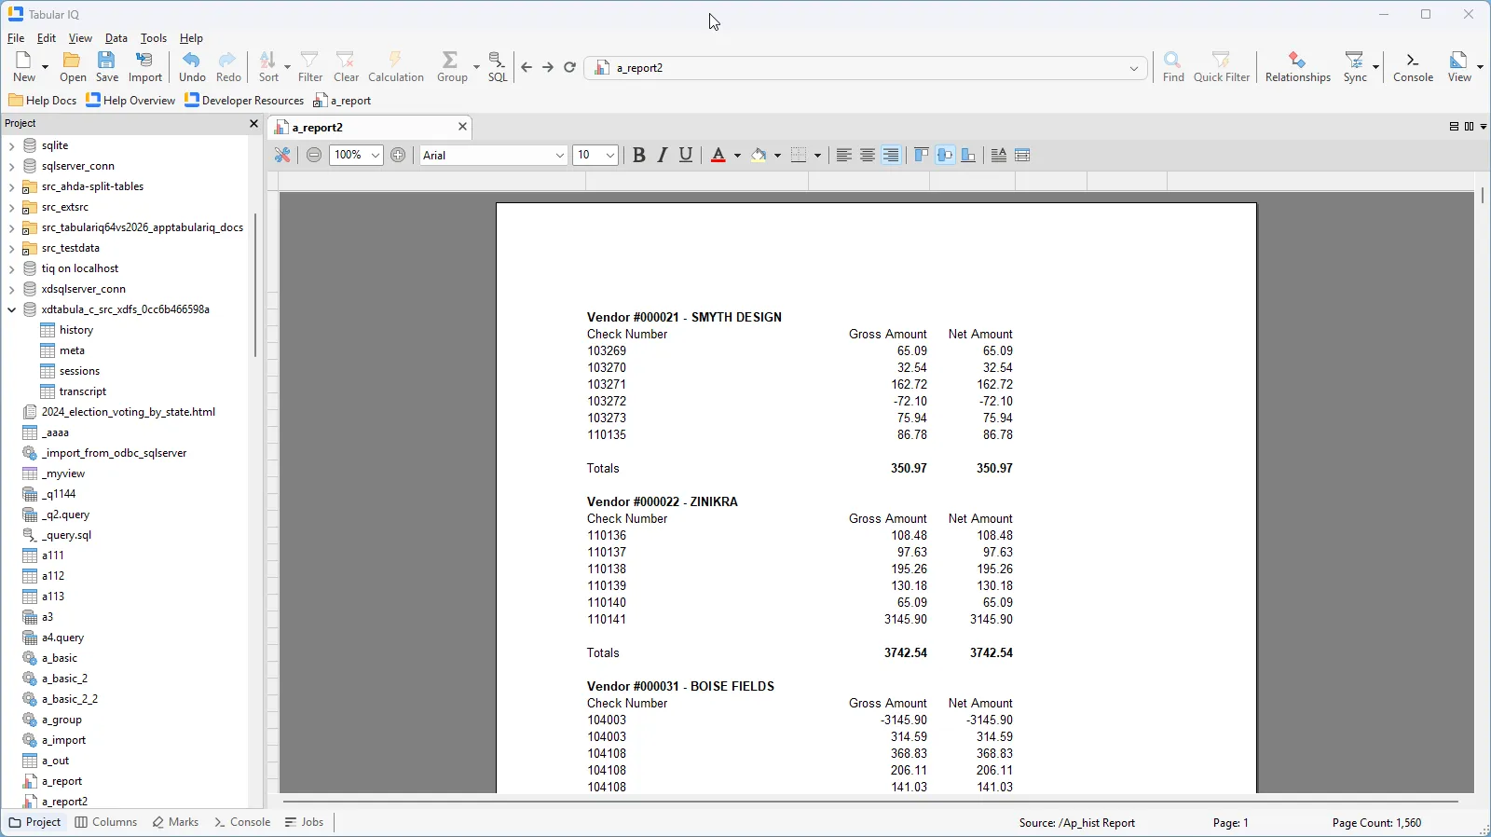Open the Tools menu

pyautogui.click(x=154, y=38)
